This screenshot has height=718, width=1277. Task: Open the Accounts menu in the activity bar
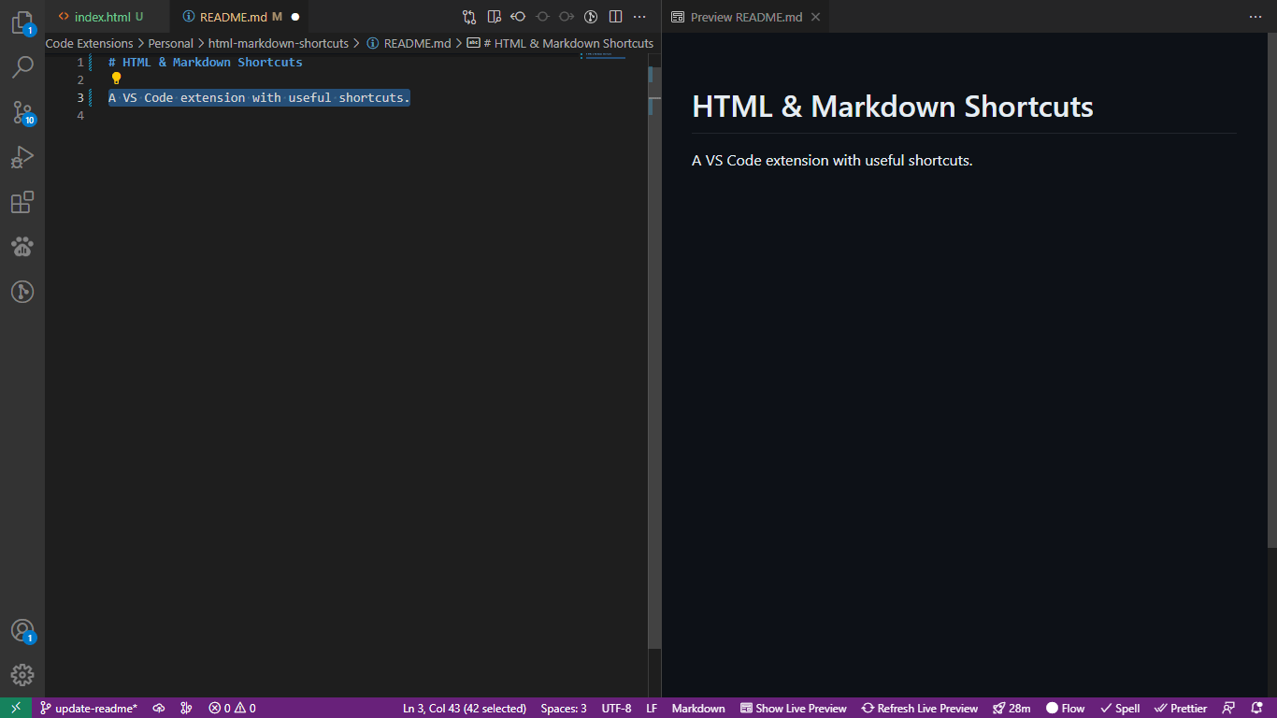click(22, 630)
